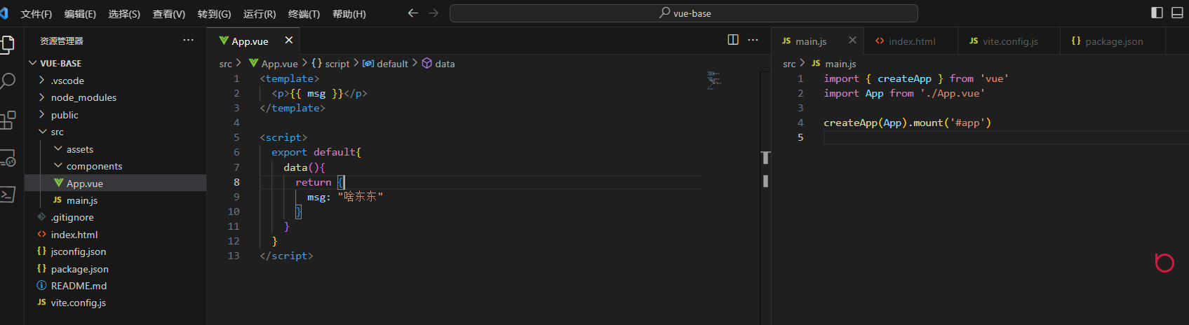1189x325 pixels.
Task: Open the Extensions view icon
Action: [x=8, y=120]
